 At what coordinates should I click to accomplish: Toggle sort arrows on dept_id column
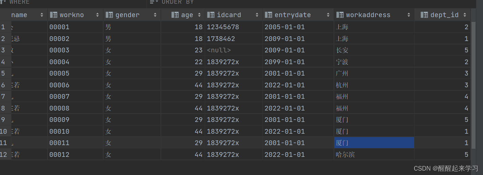(x=465, y=15)
